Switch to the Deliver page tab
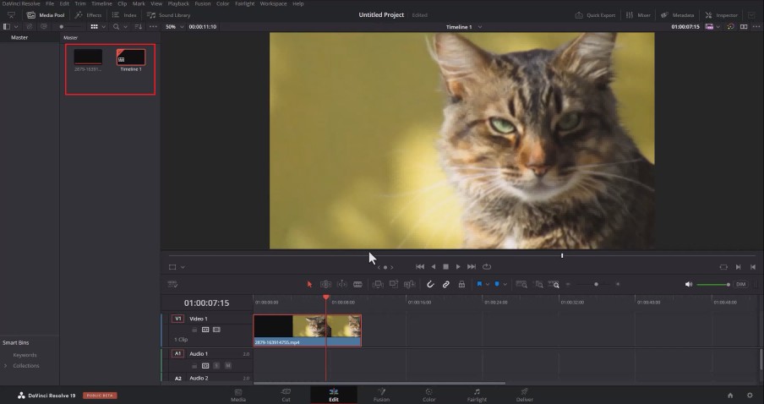764x404 pixels. click(x=524, y=395)
